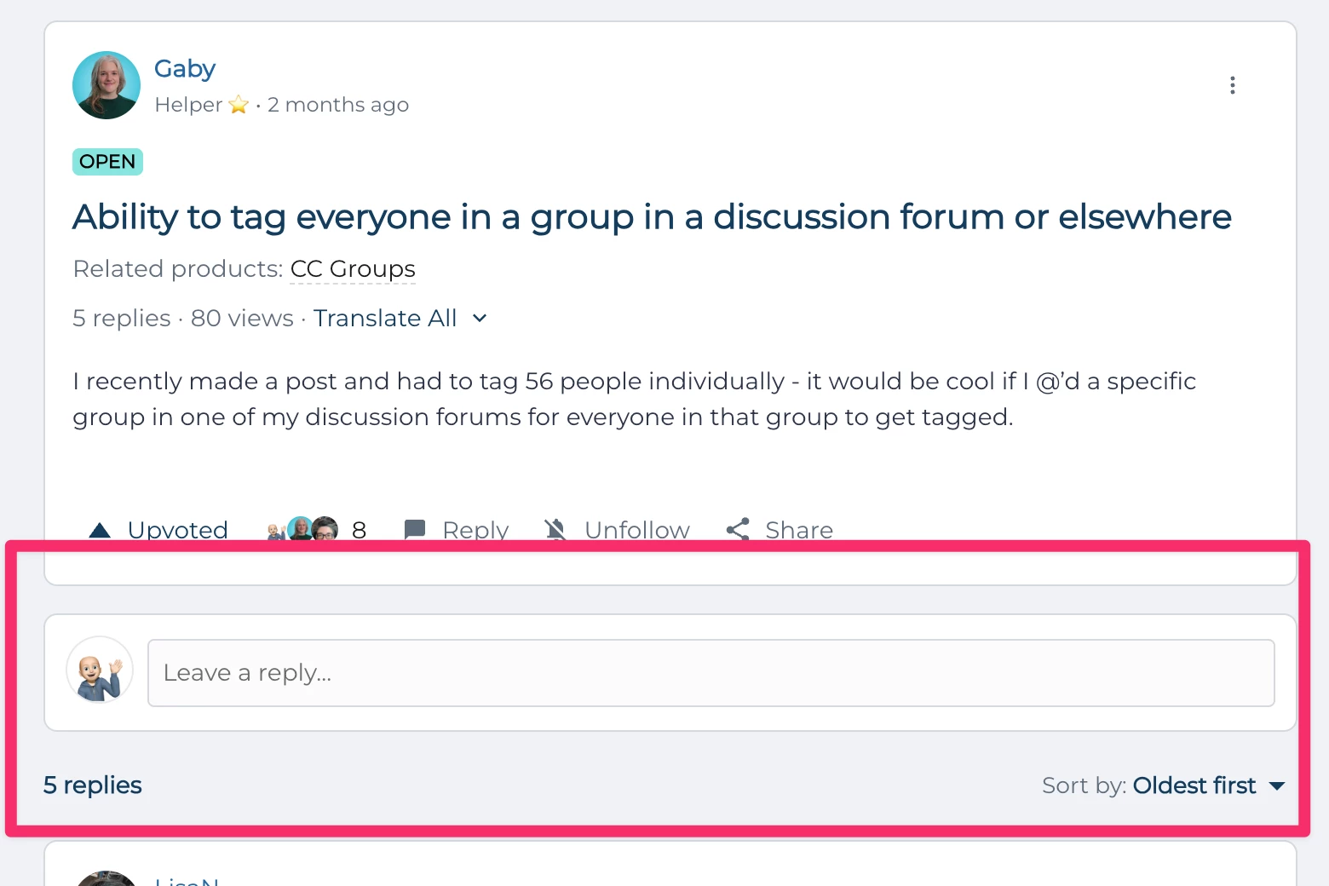The width and height of the screenshot is (1329, 886).
Task: Click the Share text button
Action: click(799, 530)
